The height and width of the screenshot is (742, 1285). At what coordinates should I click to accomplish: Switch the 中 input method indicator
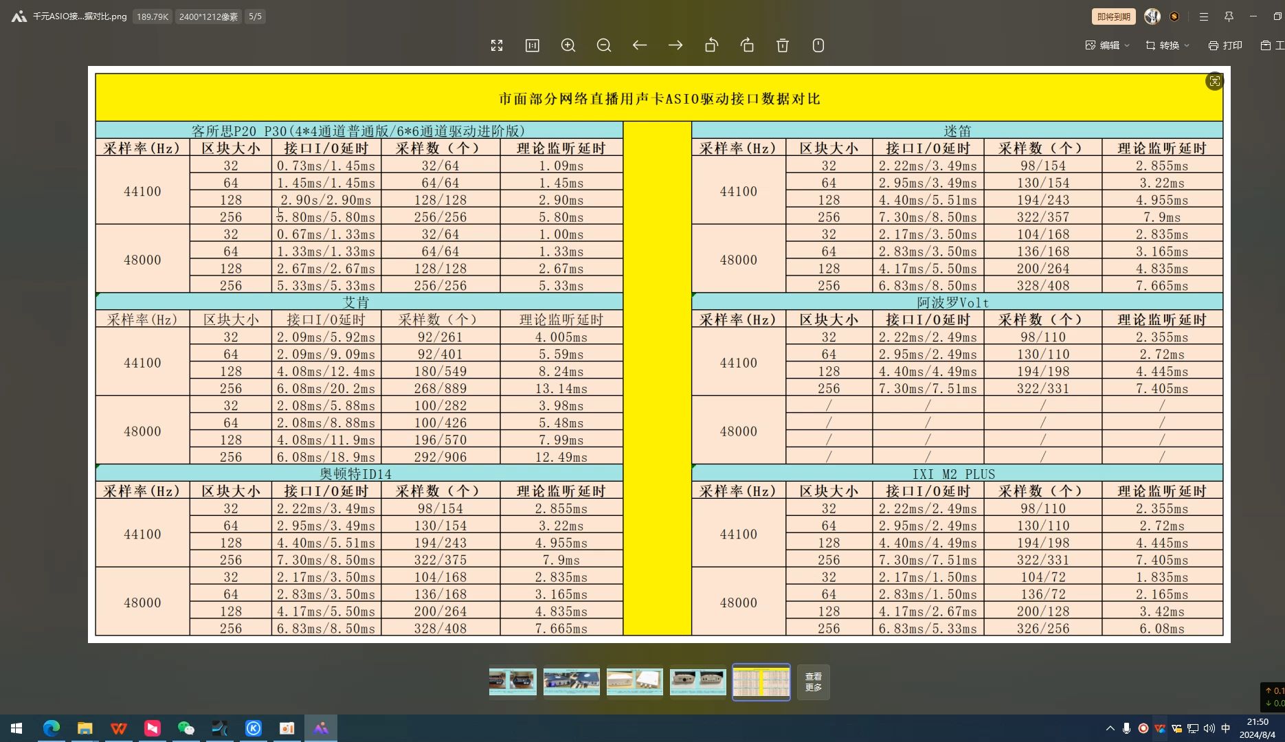tap(1226, 728)
